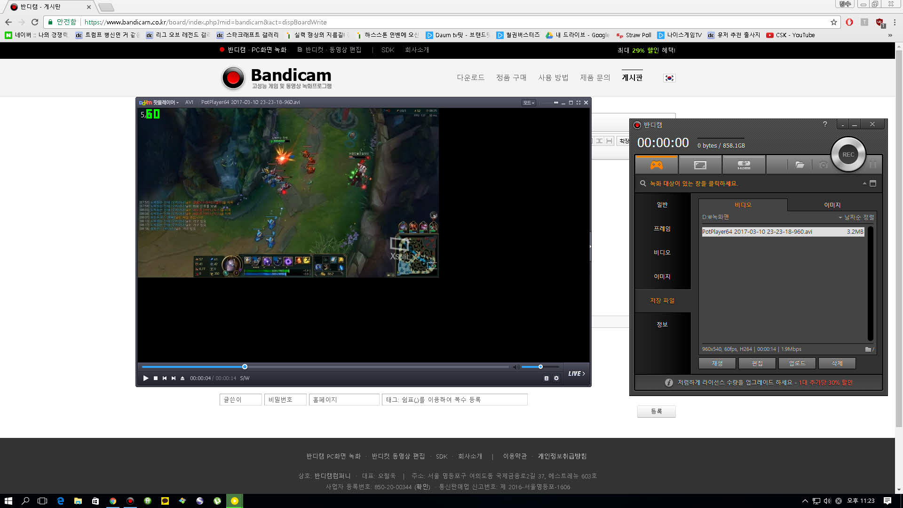
Task: Start recording with the round REC button
Action: click(848, 155)
